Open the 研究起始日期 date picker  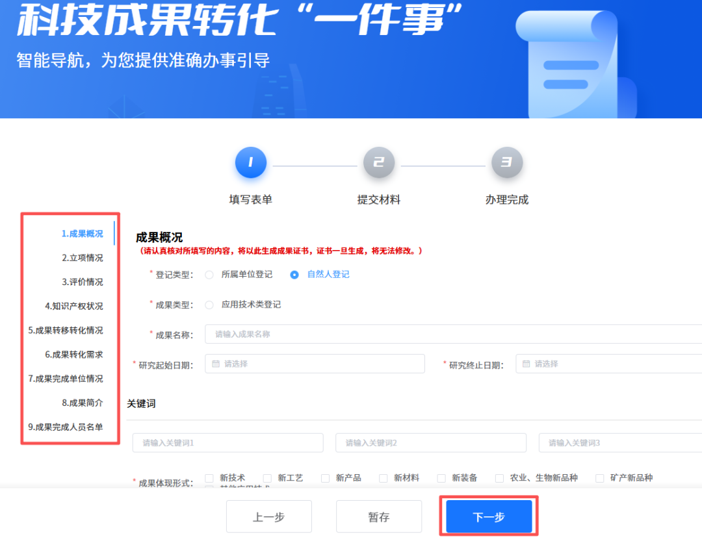pyautogui.click(x=315, y=364)
